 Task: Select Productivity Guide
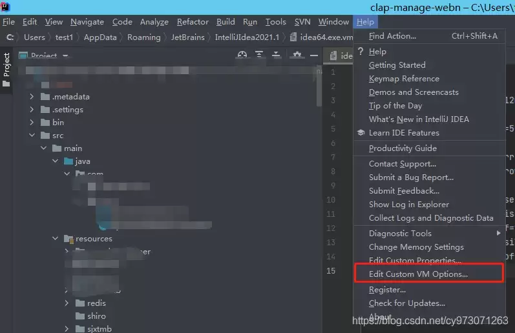429,148
